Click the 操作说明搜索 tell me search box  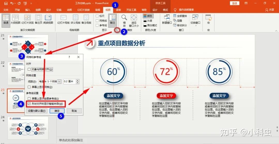click(186, 10)
